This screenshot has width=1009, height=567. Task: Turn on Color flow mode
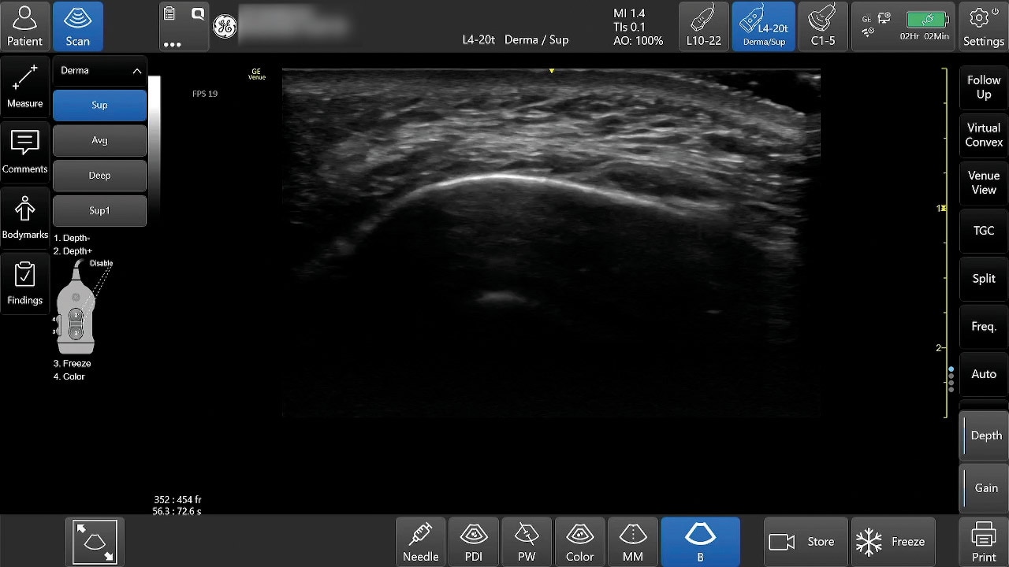[x=579, y=542]
